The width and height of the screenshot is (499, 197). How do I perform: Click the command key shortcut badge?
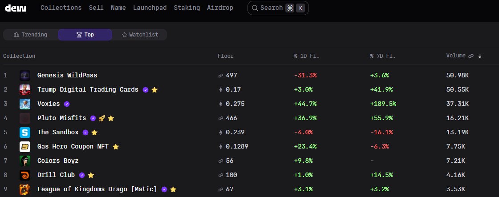click(x=290, y=8)
